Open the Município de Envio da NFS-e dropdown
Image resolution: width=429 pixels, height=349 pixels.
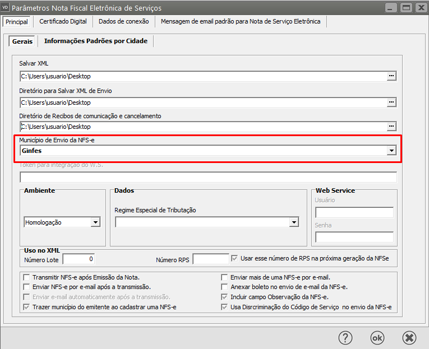[x=391, y=151]
